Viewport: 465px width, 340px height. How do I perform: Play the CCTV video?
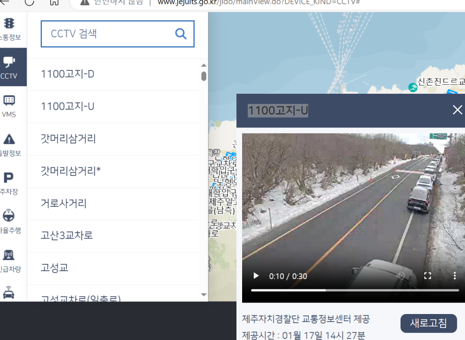pos(256,276)
